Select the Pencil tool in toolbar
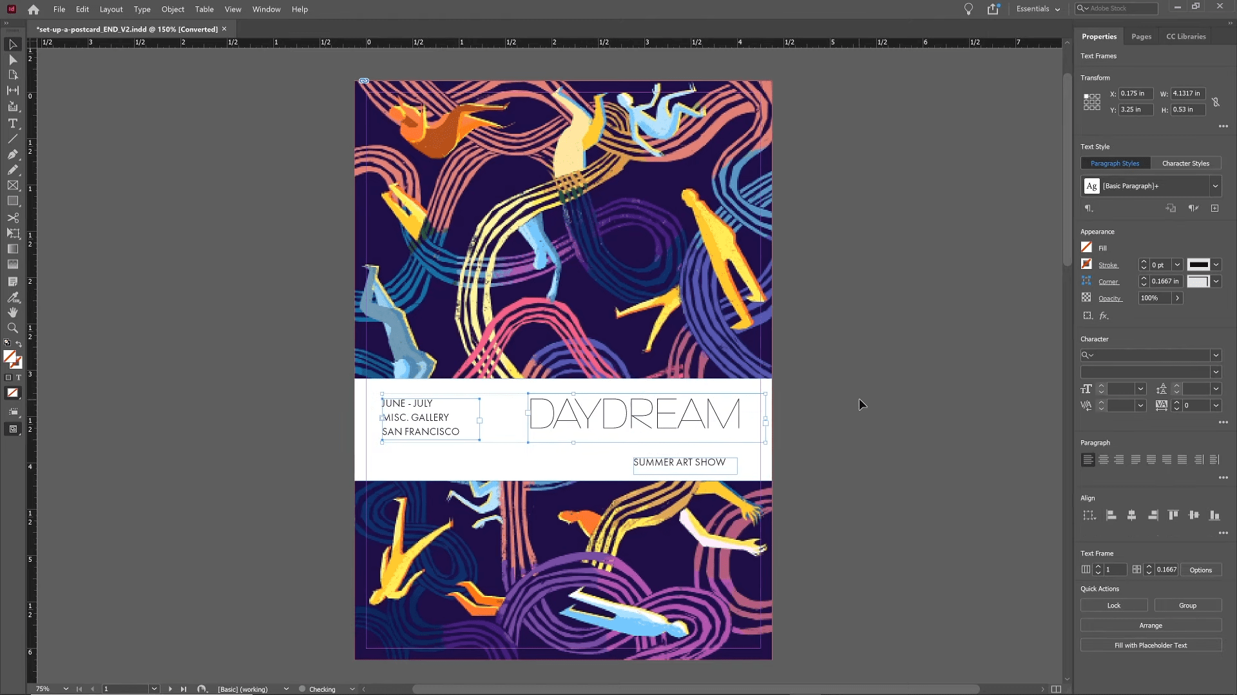This screenshot has height=695, width=1237. pyautogui.click(x=13, y=169)
